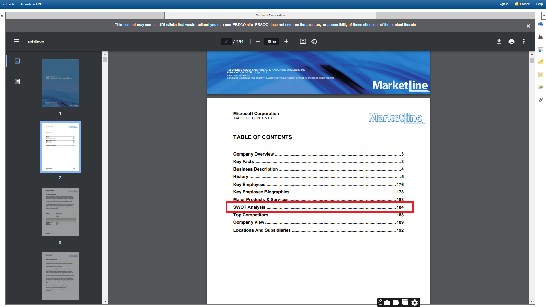This screenshot has height=307, width=546.
Task: Open page 3 thumbnail
Action: (60, 212)
